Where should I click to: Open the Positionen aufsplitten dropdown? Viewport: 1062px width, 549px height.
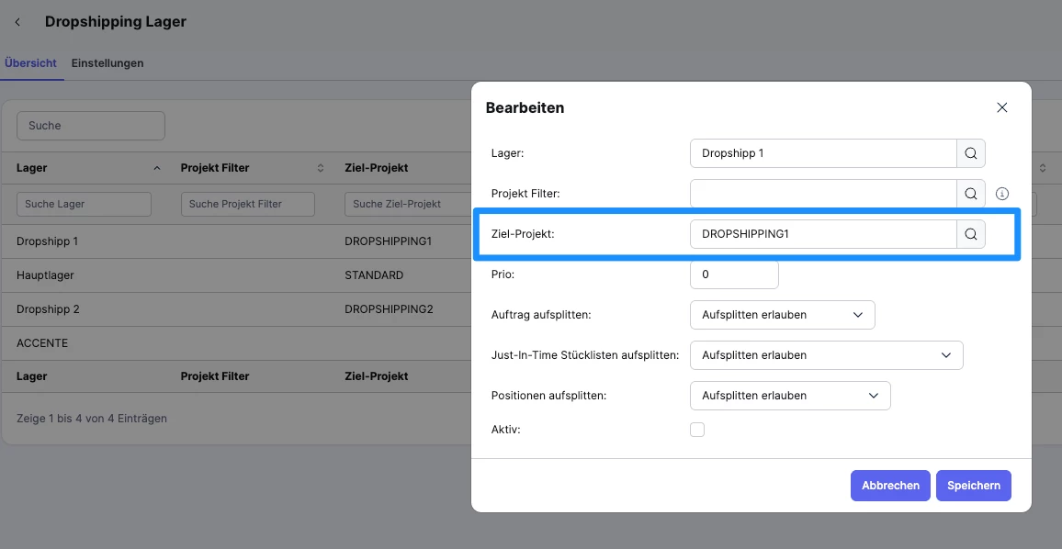[x=790, y=396]
